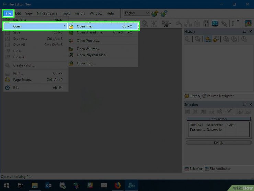Viewport: 254px width, 191px height.
Task: Click the Open File folder icon
Action: pos(71,26)
